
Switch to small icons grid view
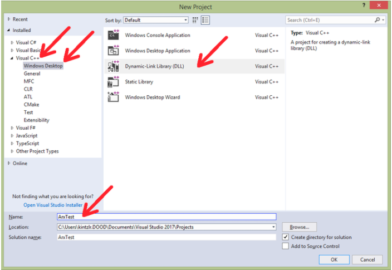(195, 20)
